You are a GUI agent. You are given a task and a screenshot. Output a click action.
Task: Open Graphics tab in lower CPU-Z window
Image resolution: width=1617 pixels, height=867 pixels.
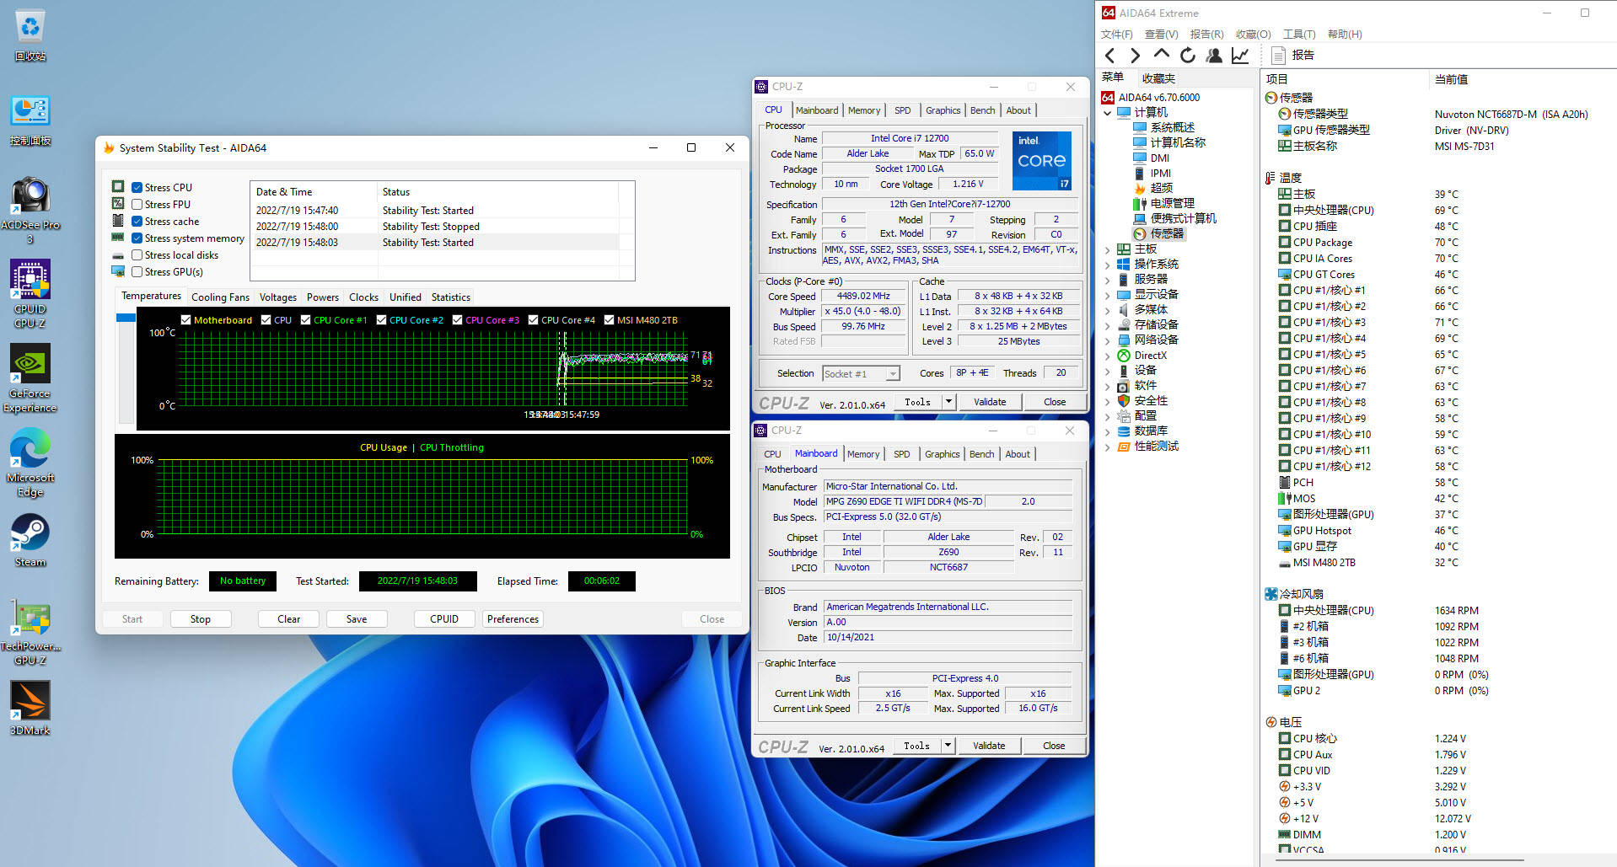942,454
